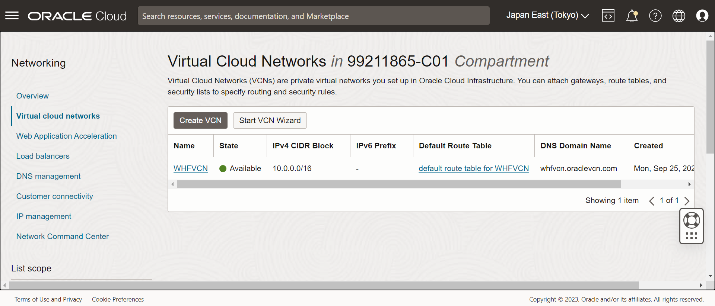Click the page scroll-down arrow
The width and height of the screenshot is (715, 306).
coord(710,276)
